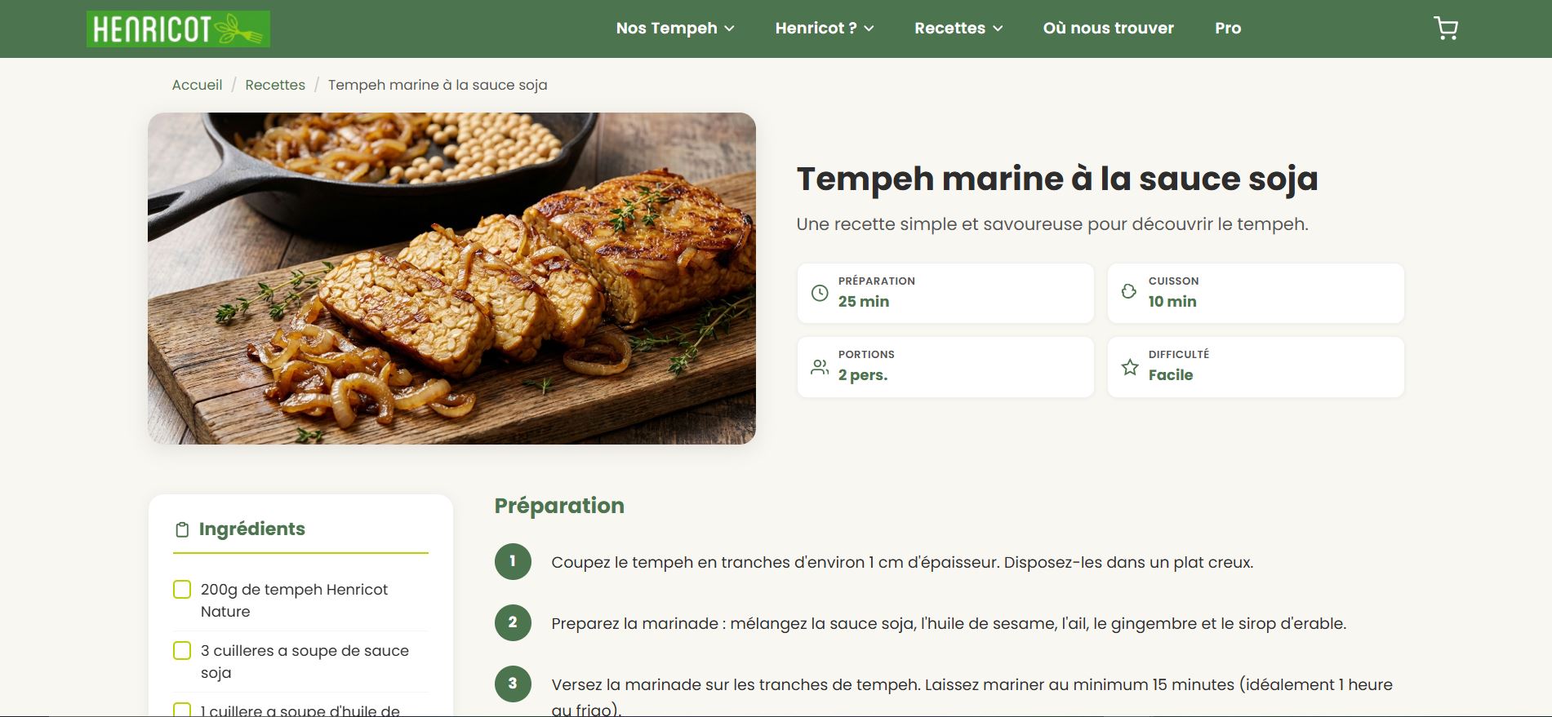Click the 10 min cuisson value
The image size is (1552, 717).
(1172, 301)
